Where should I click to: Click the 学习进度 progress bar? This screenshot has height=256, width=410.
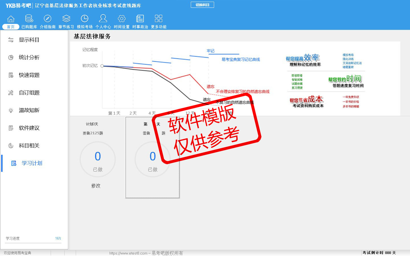(x=33, y=243)
